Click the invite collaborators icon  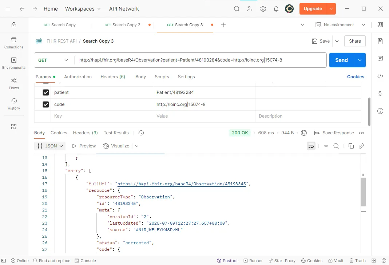pyautogui.click(x=250, y=9)
